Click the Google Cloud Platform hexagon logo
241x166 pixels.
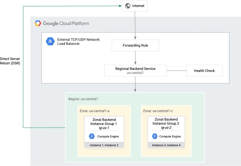pyautogui.click(x=38, y=23)
